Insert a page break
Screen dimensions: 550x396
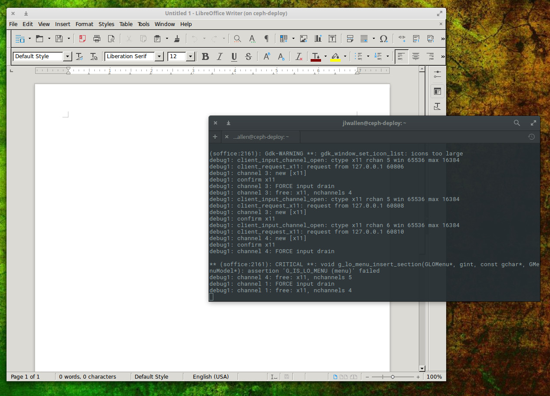tap(350, 39)
